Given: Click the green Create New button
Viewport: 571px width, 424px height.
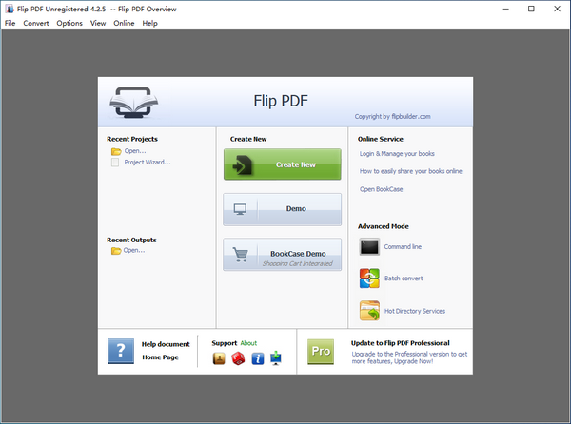Looking at the screenshot, I should coord(282,164).
